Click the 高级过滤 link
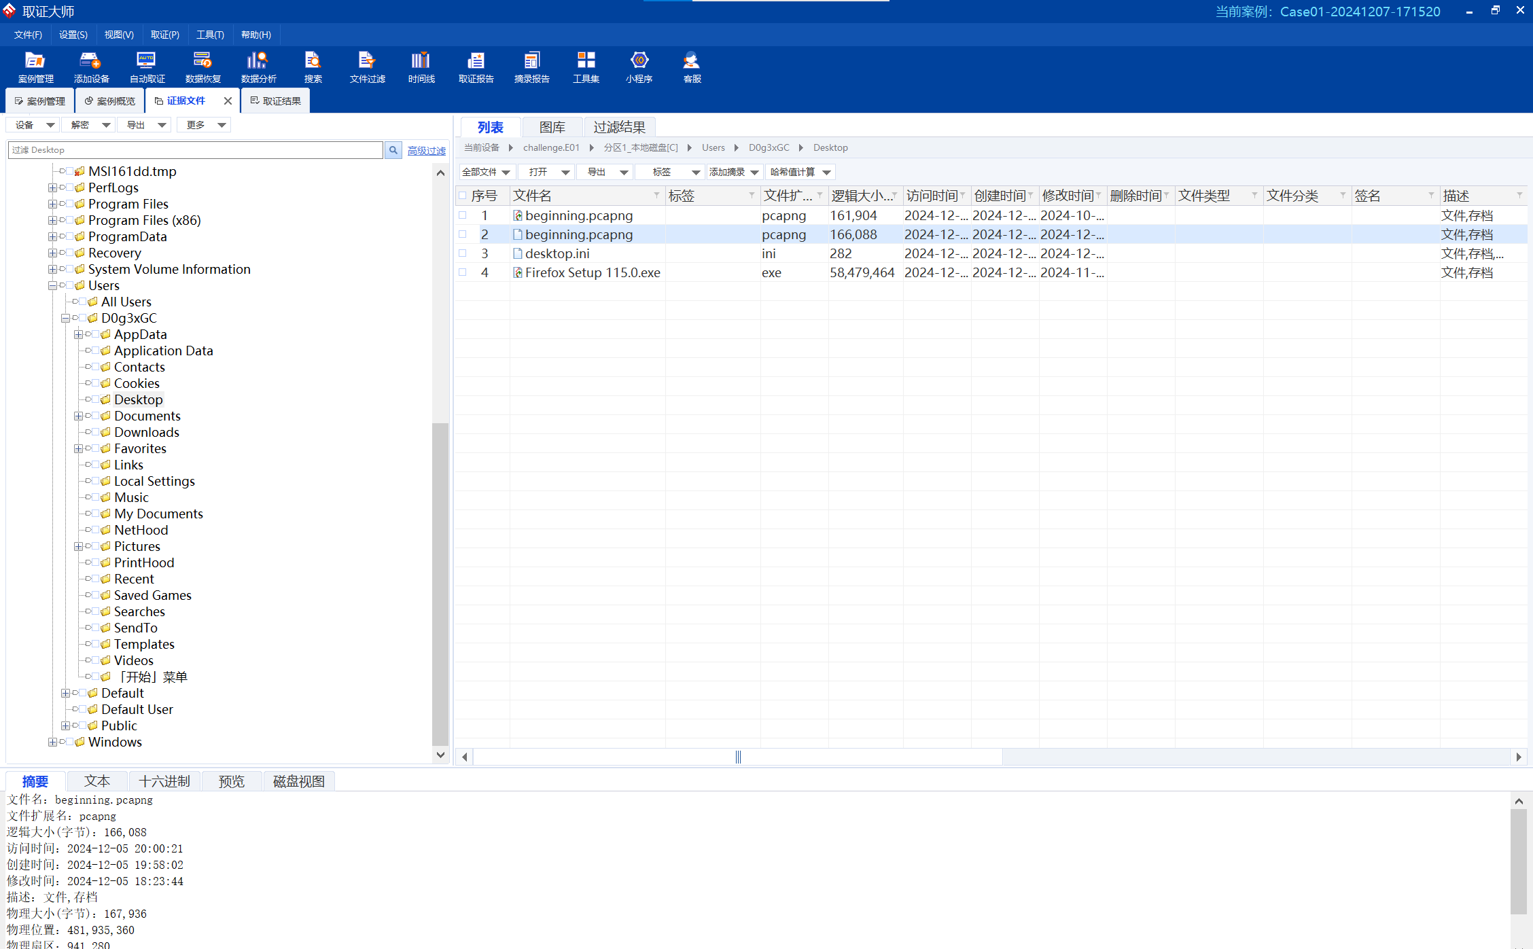 pos(427,151)
